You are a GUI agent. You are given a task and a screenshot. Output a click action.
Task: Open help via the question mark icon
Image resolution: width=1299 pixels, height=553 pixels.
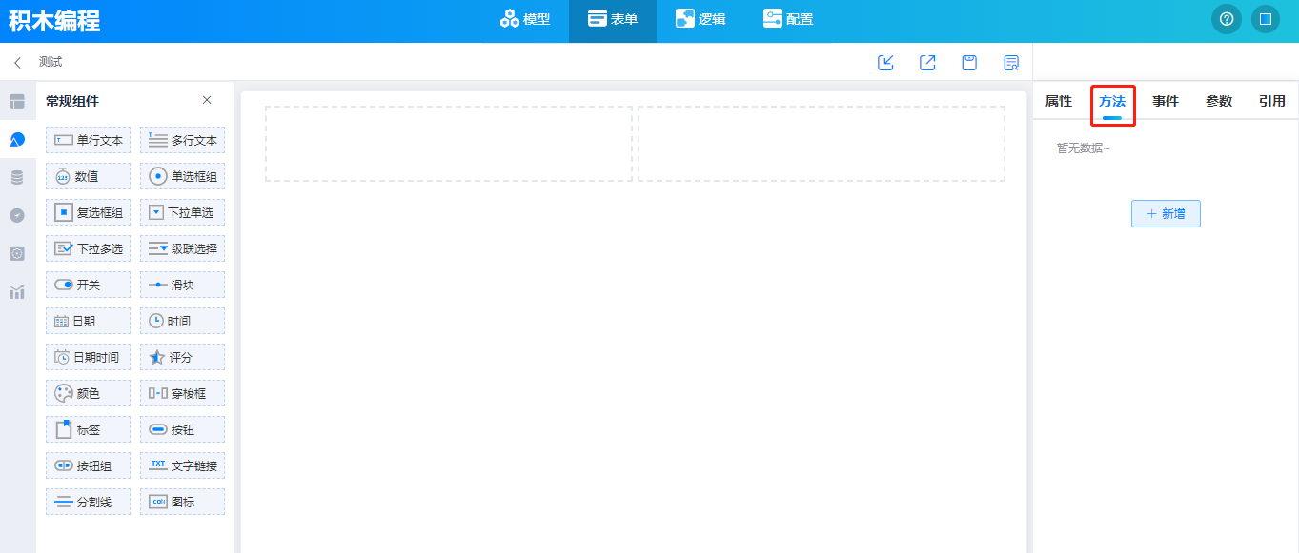pyautogui.click(x=1226, y=19)
